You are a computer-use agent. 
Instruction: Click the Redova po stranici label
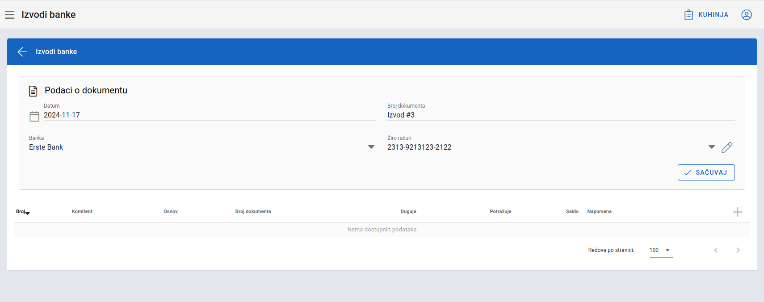pos(611,250)
